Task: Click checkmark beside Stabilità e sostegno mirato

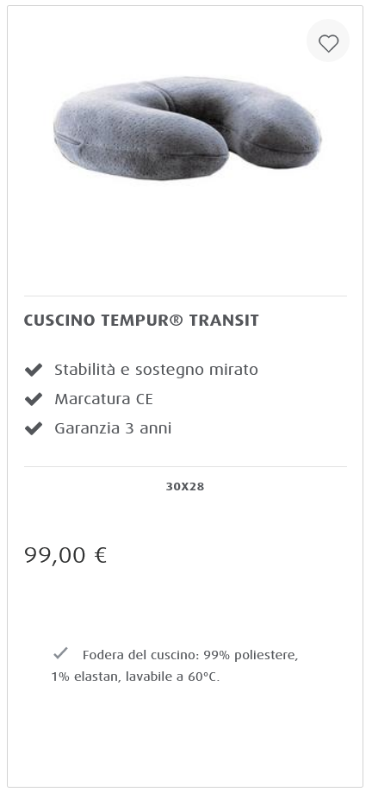Action: coord(34,371)
